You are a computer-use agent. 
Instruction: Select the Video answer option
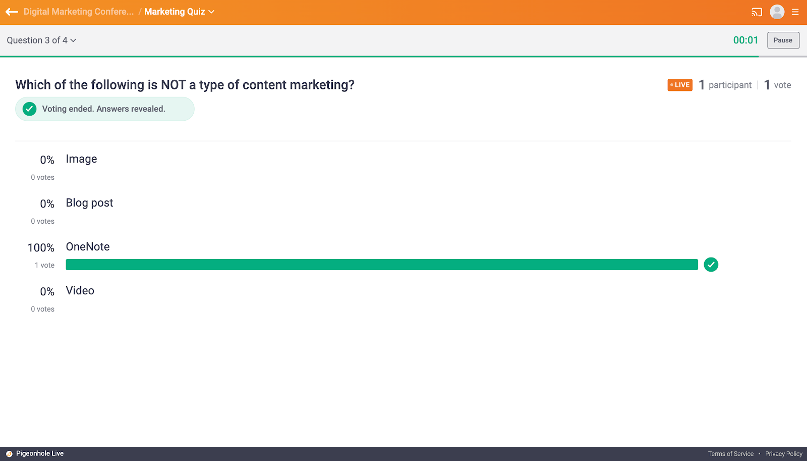click(80, 291)
